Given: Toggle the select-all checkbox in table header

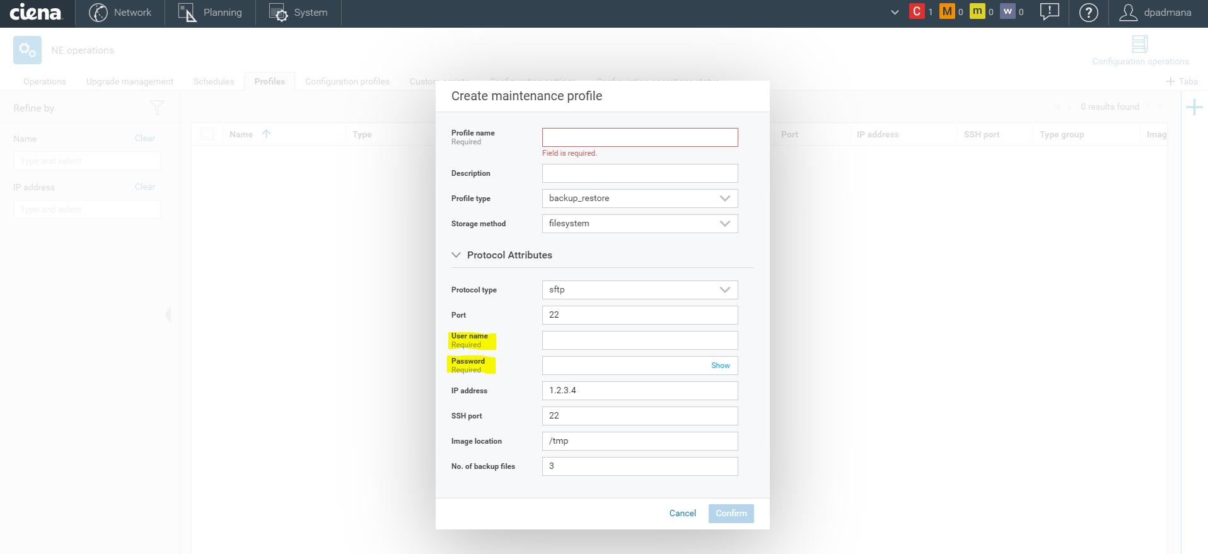Looking at the screenshot, I should point(207,134).
